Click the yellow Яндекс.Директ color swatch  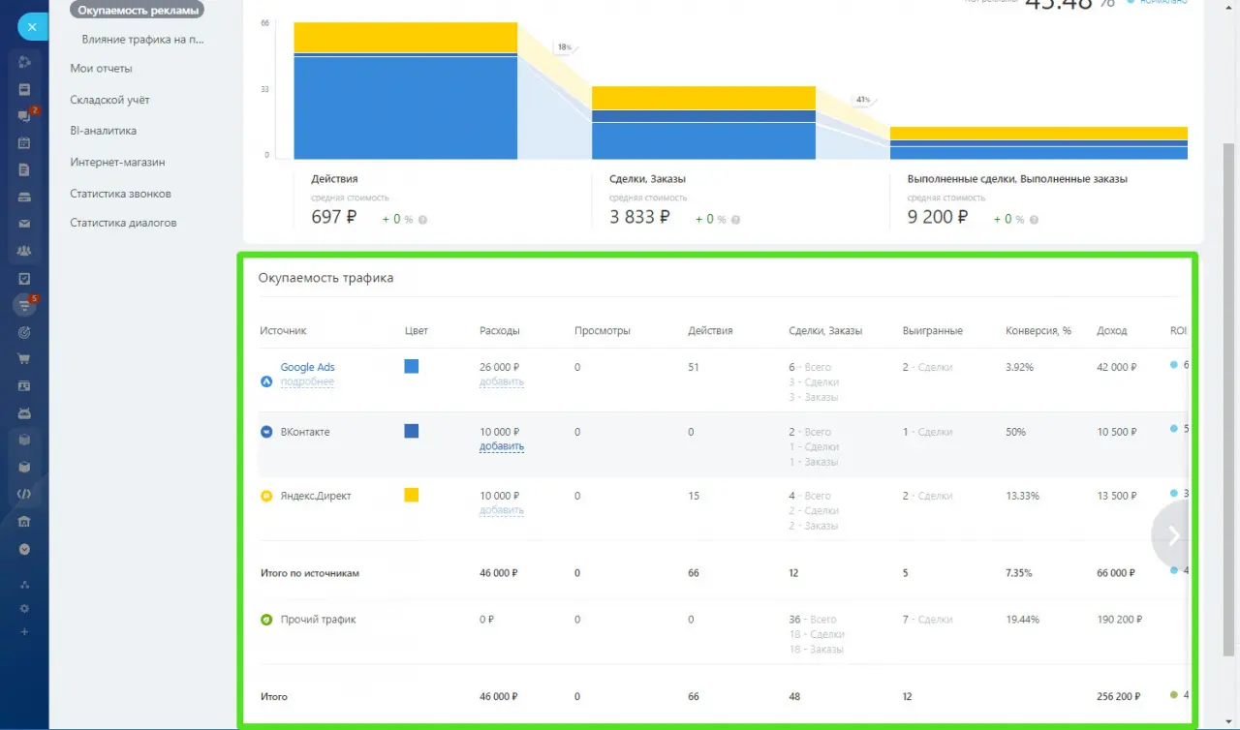pyautogui.click(x=412, y=495)
